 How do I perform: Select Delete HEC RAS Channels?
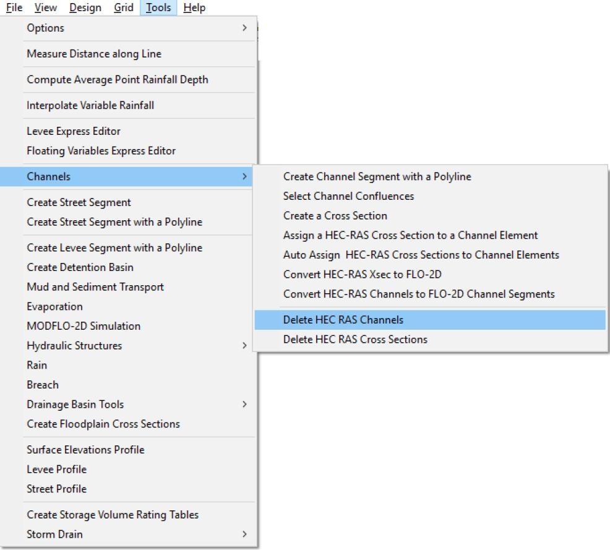(x=343, y=320)
